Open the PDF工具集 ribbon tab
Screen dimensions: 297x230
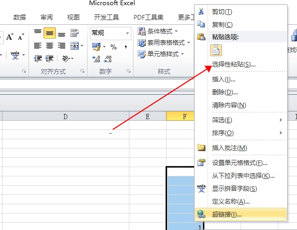pos(148,18)
